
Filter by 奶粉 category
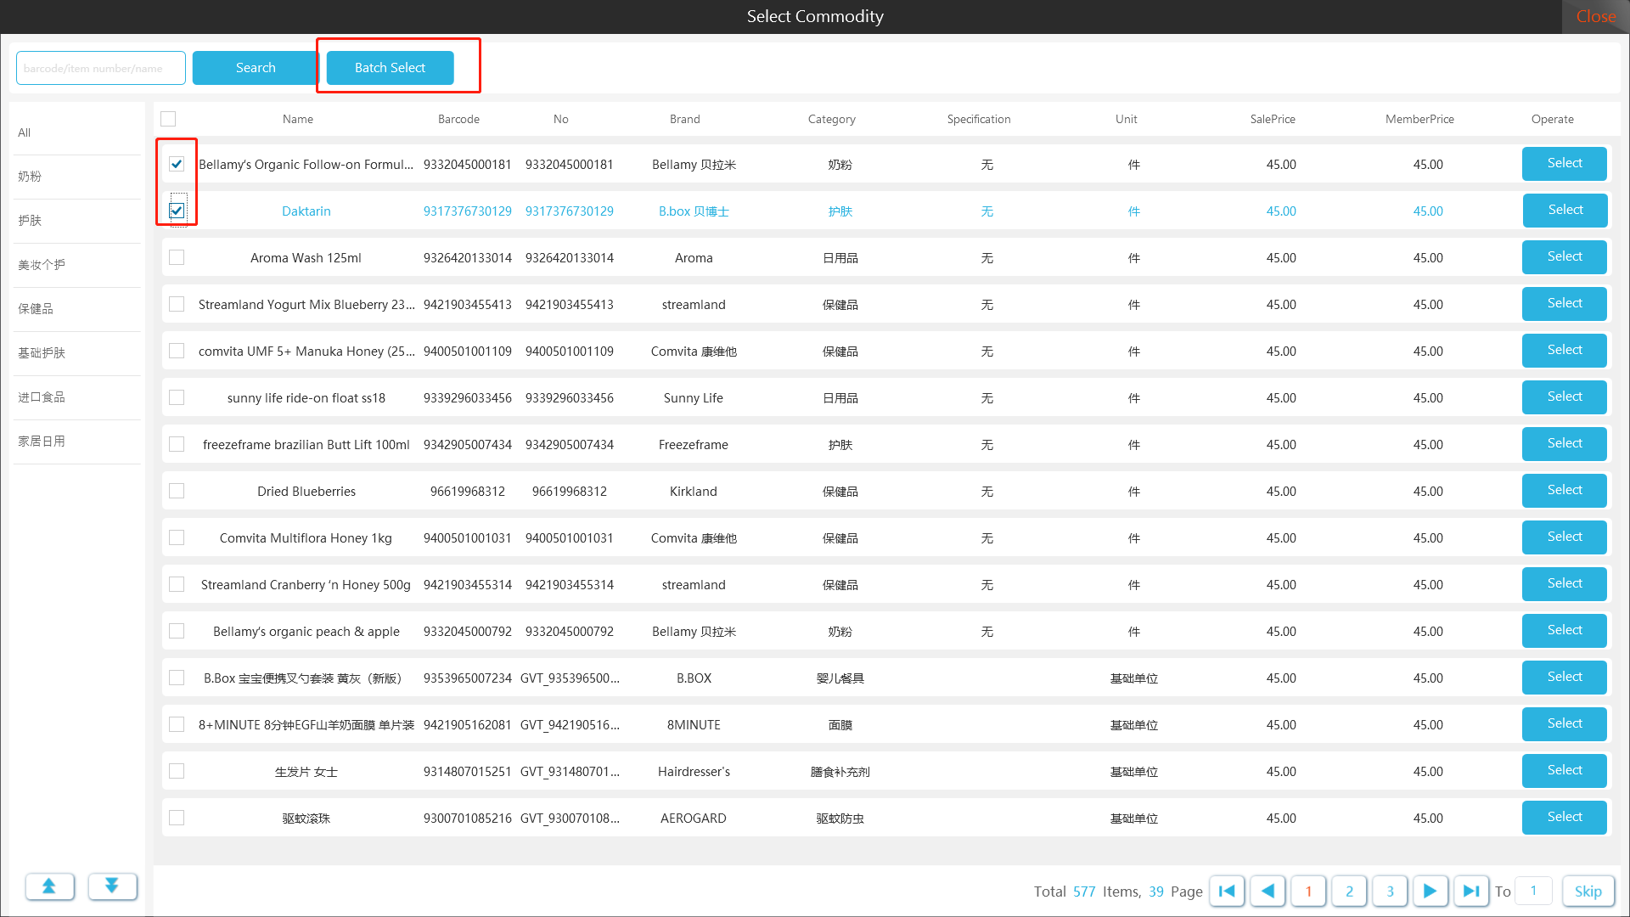click(30, 177)
